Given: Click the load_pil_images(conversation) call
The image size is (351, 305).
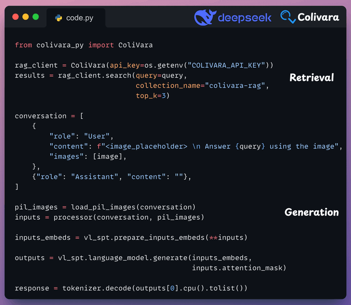Looking at the screenshot, I should (x=133, y=207).
